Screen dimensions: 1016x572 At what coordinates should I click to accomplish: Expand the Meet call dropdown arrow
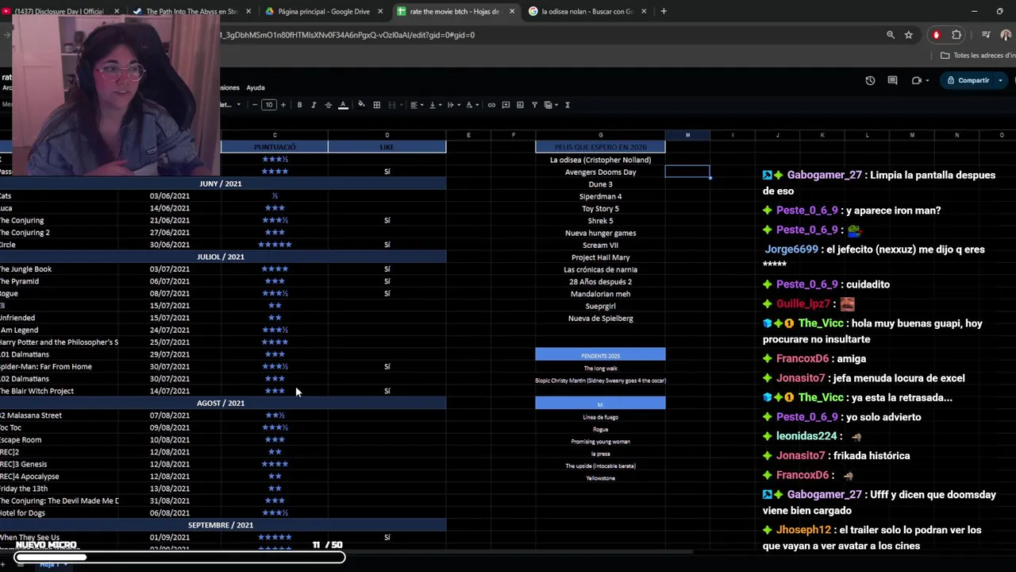(927, 80)
